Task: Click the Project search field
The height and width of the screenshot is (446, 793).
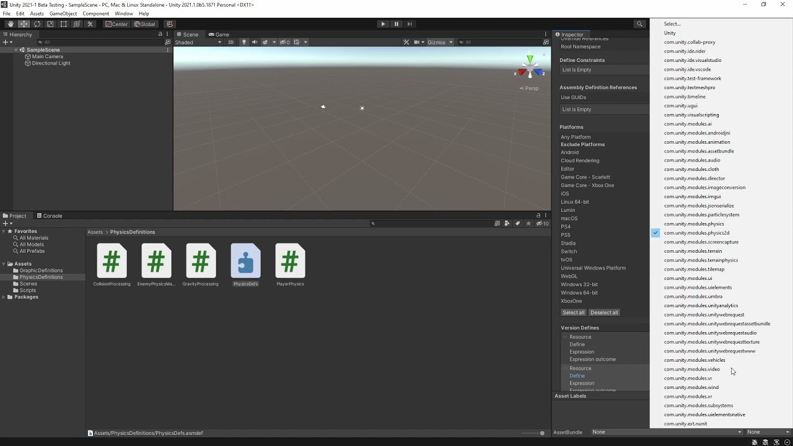Action: pyautogui.click(x=431, y=223)
